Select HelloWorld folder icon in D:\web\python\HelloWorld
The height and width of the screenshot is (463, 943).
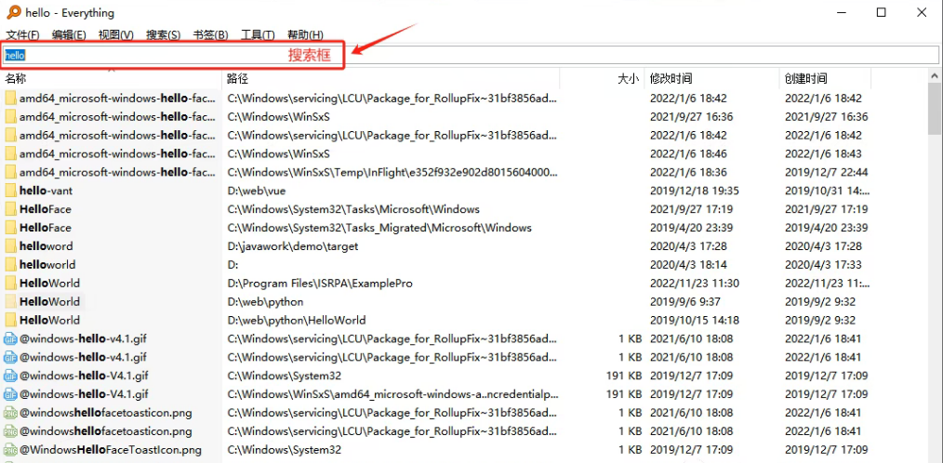[10, 320]
